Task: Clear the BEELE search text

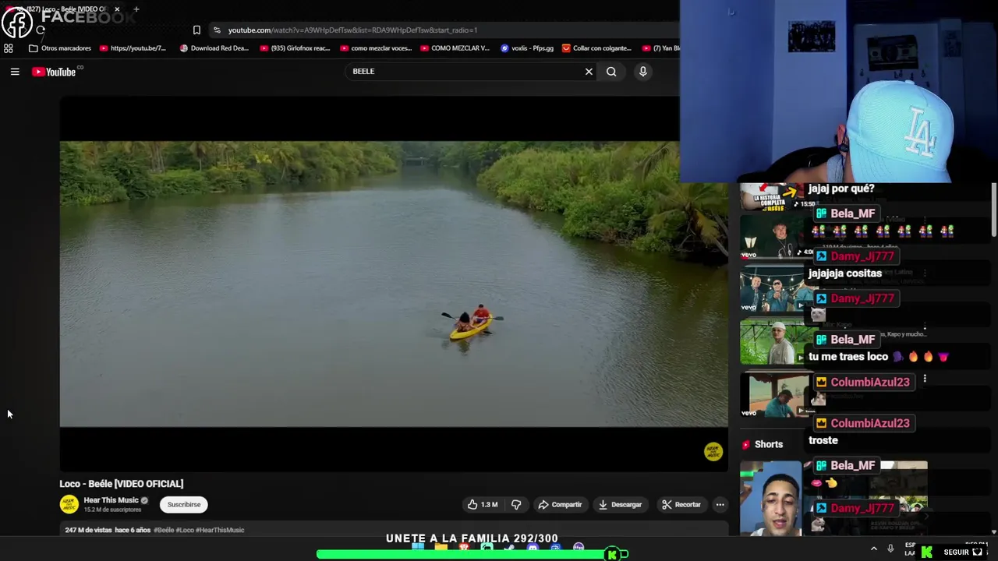Action: pyautogui.click(x=589, y=72)
